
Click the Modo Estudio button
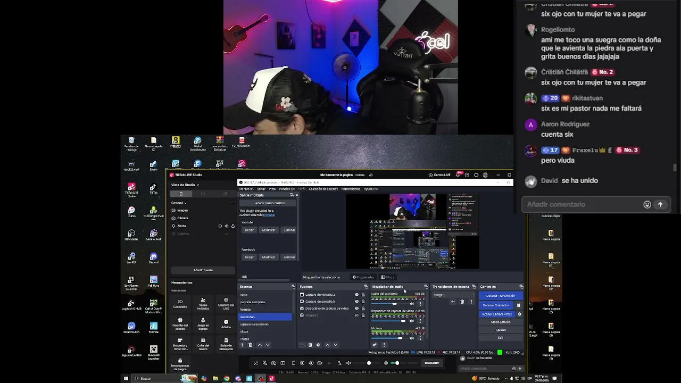click(501, 322)
